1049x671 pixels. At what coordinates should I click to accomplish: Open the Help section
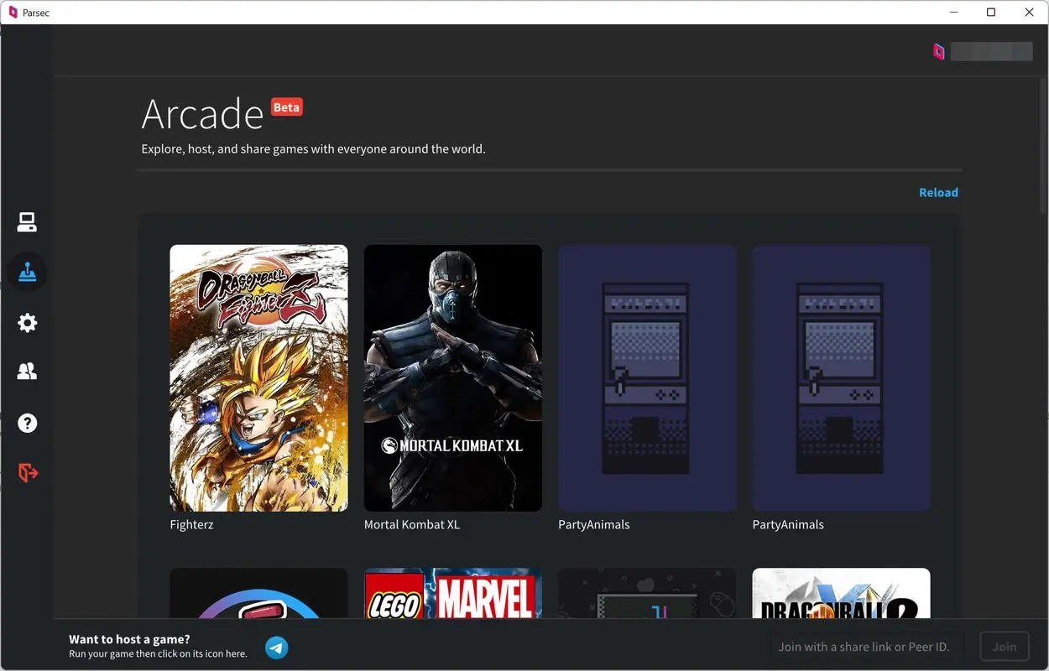tap(27, 423)
